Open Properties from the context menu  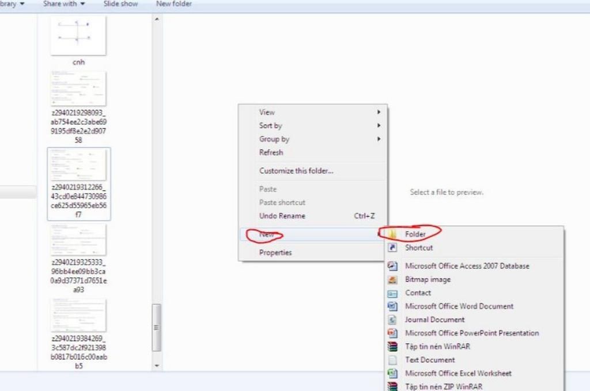tap(312, 253)
